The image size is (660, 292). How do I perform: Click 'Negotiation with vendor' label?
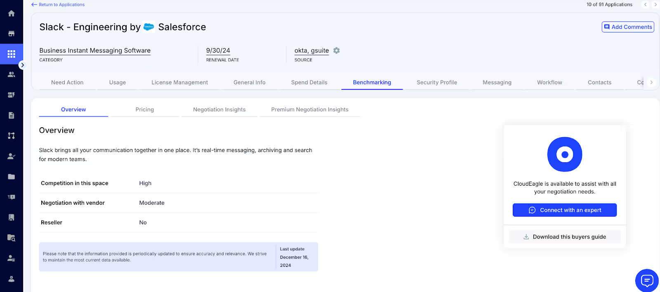(x=73, y=203)
